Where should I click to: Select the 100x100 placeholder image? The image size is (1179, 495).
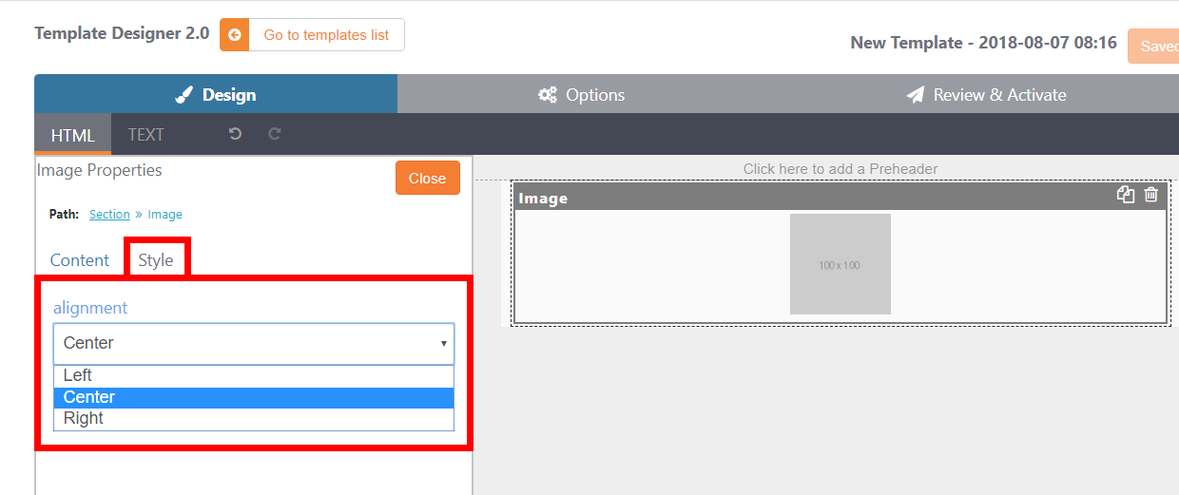click(841, 264)
